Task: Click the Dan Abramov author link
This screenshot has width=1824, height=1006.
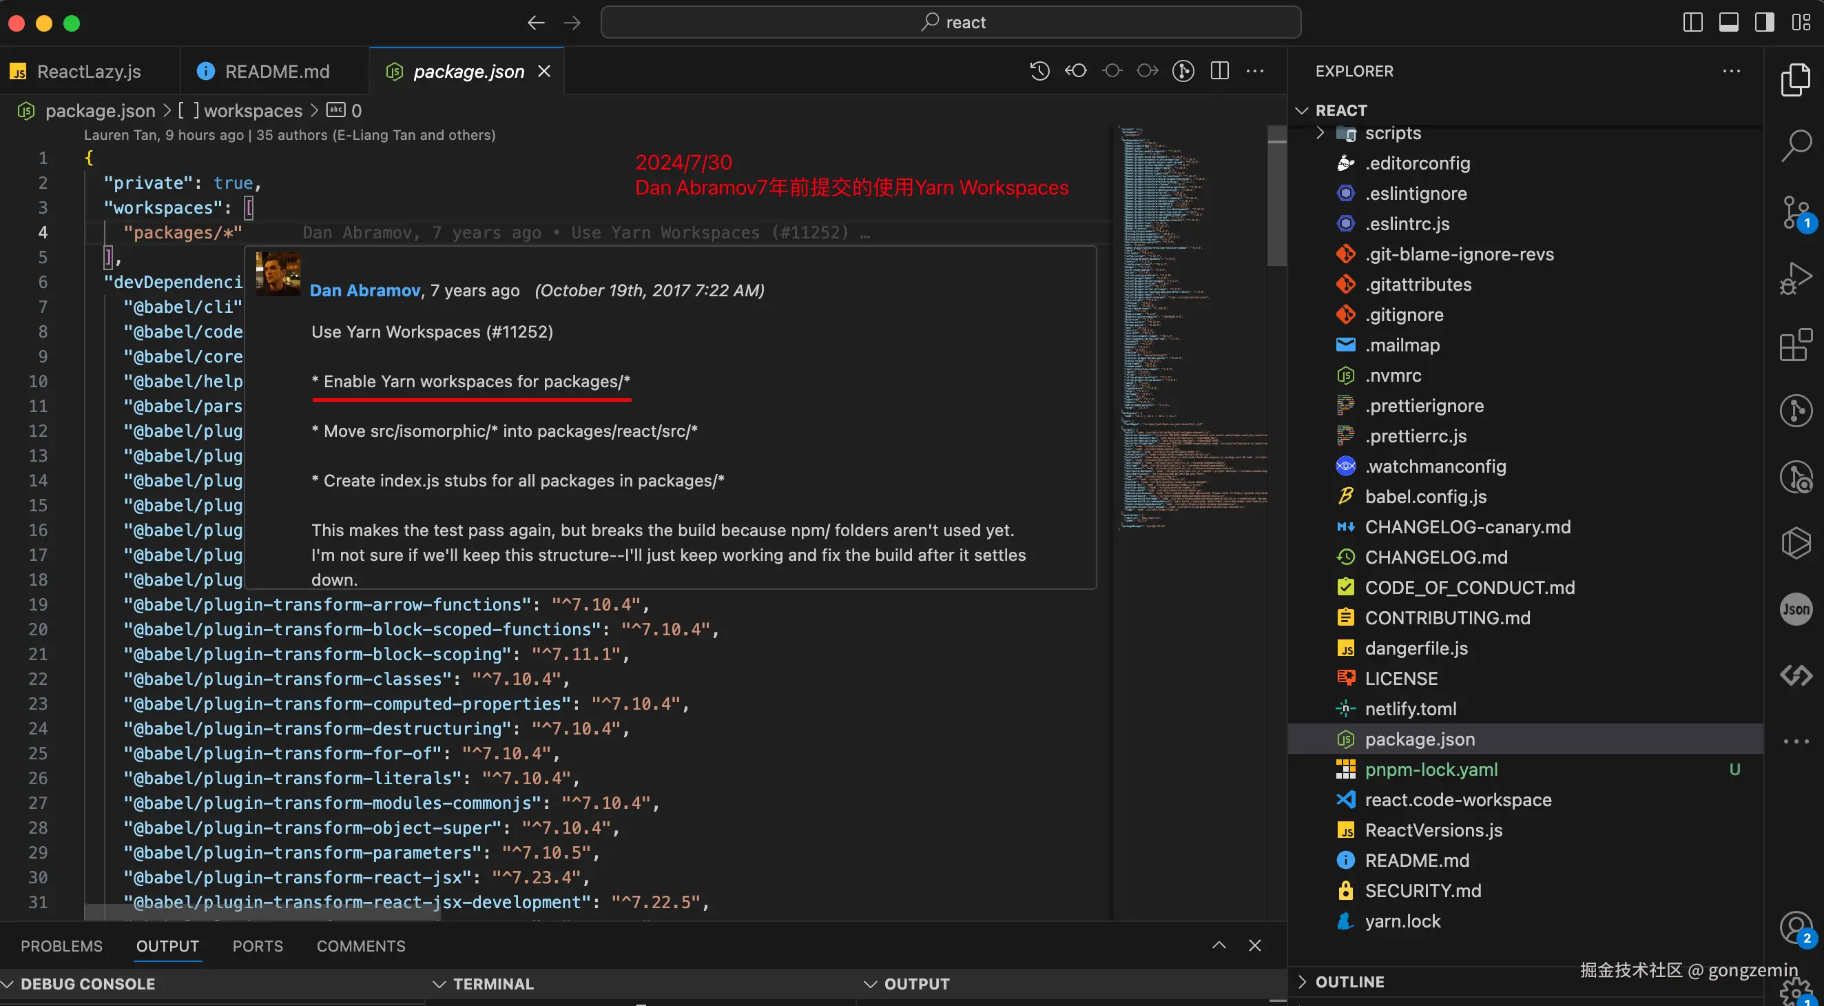Action: point(364,291)
